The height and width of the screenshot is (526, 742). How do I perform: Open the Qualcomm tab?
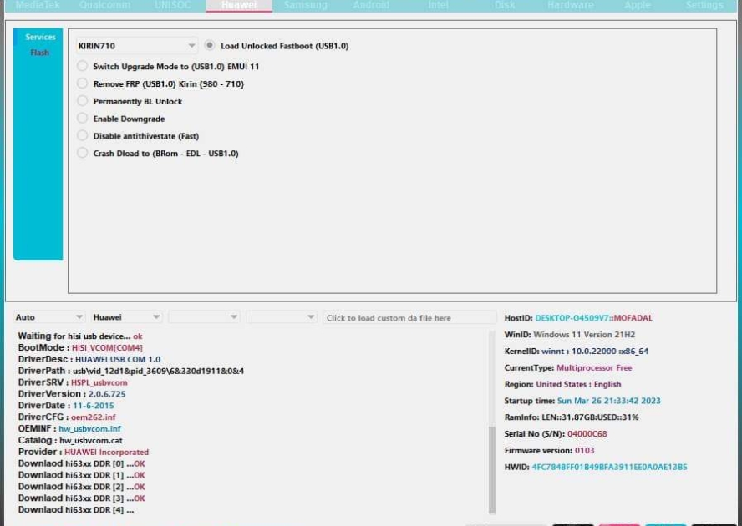105,5
